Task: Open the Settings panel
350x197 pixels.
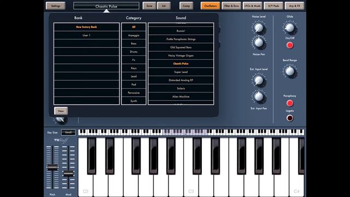Action: click(x=56, y=6)
